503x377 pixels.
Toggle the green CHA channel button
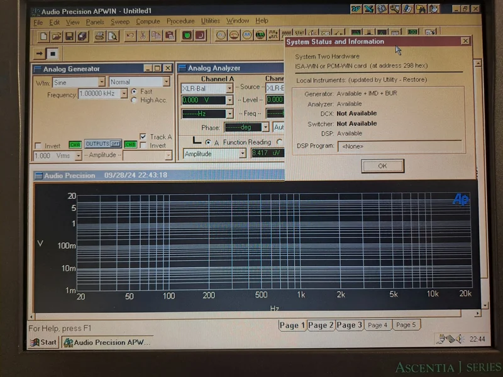click(x=75, y=145)
